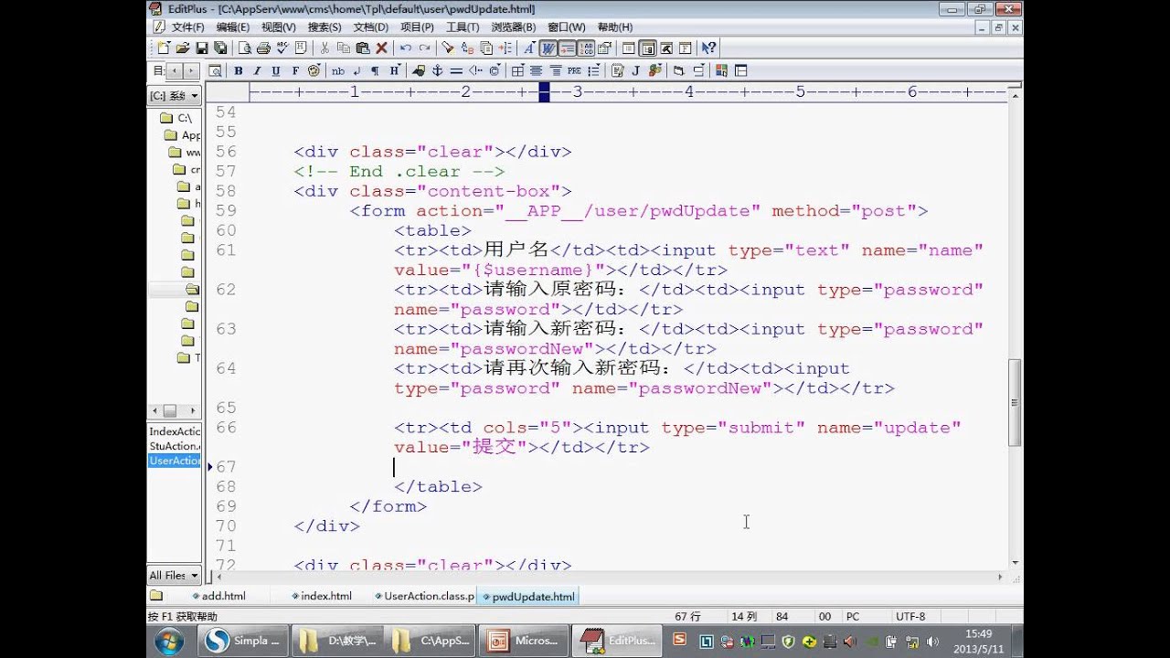
Task: Save the current file with floppy icon
Action: 201,48
